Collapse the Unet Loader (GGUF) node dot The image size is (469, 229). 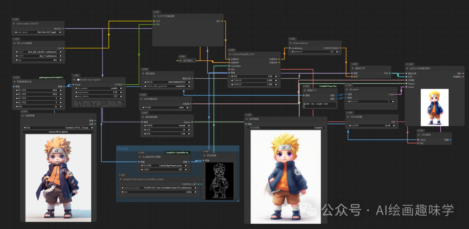pos(14,23)
